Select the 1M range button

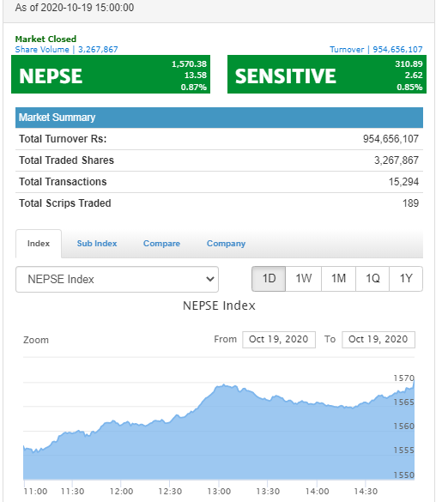(338, 279)
